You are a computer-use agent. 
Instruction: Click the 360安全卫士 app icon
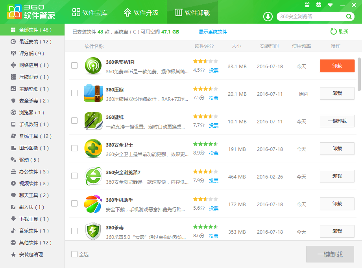93,148
